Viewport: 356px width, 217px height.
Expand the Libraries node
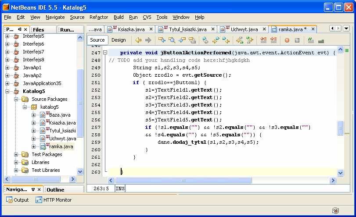pos(16,162)
